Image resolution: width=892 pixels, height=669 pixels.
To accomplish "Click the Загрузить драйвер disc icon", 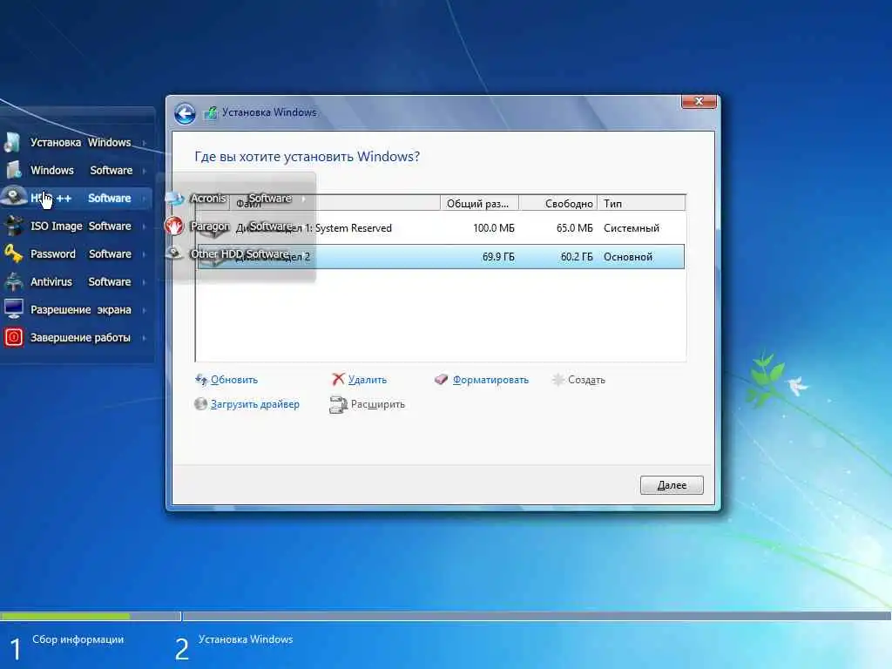I will click(x=200, y=404).
